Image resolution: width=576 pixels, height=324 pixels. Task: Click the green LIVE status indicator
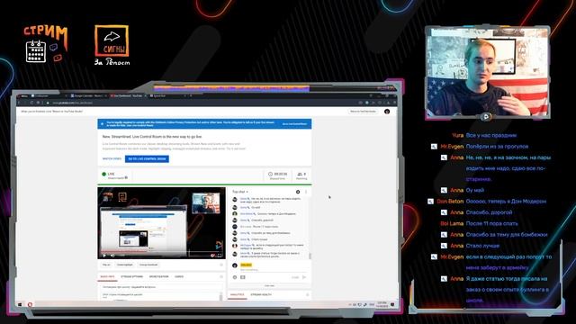(104, 174)
